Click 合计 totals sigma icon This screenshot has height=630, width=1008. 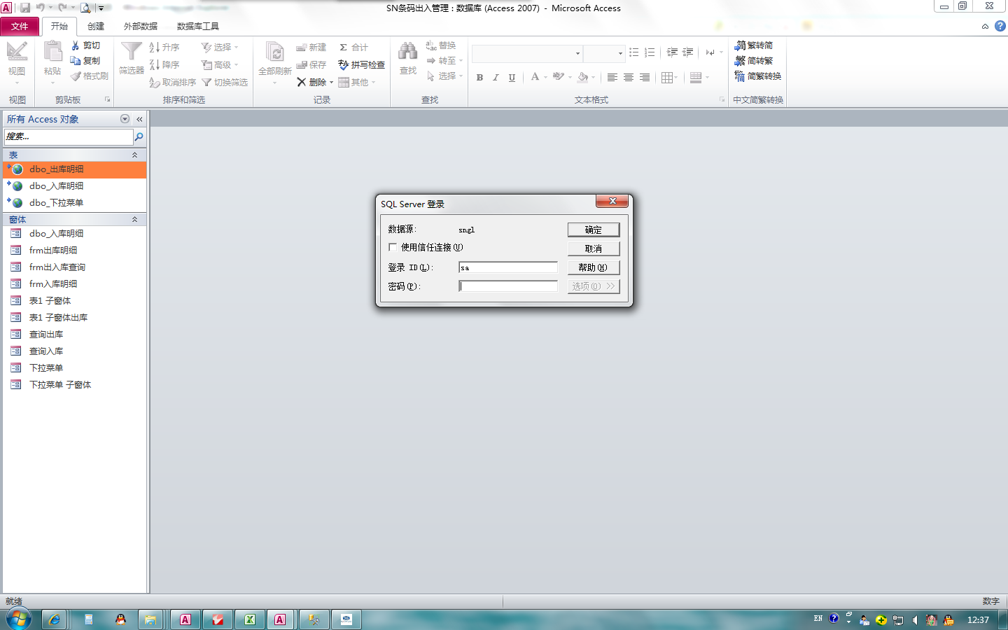(344, 48)
